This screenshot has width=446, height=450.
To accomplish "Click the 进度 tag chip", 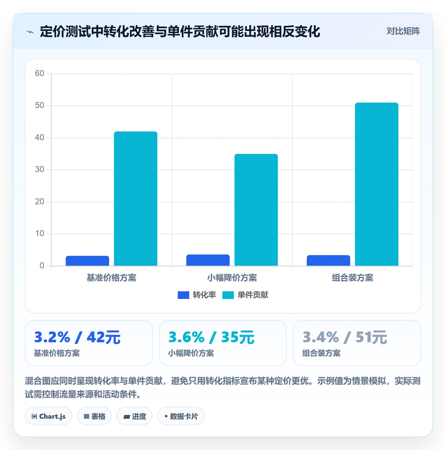I will click(x=134, y=416).
